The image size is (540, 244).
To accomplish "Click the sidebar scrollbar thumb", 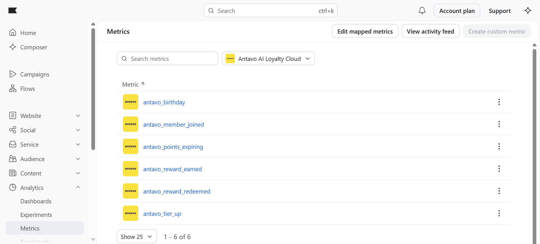I will click(x=93, y=89).
